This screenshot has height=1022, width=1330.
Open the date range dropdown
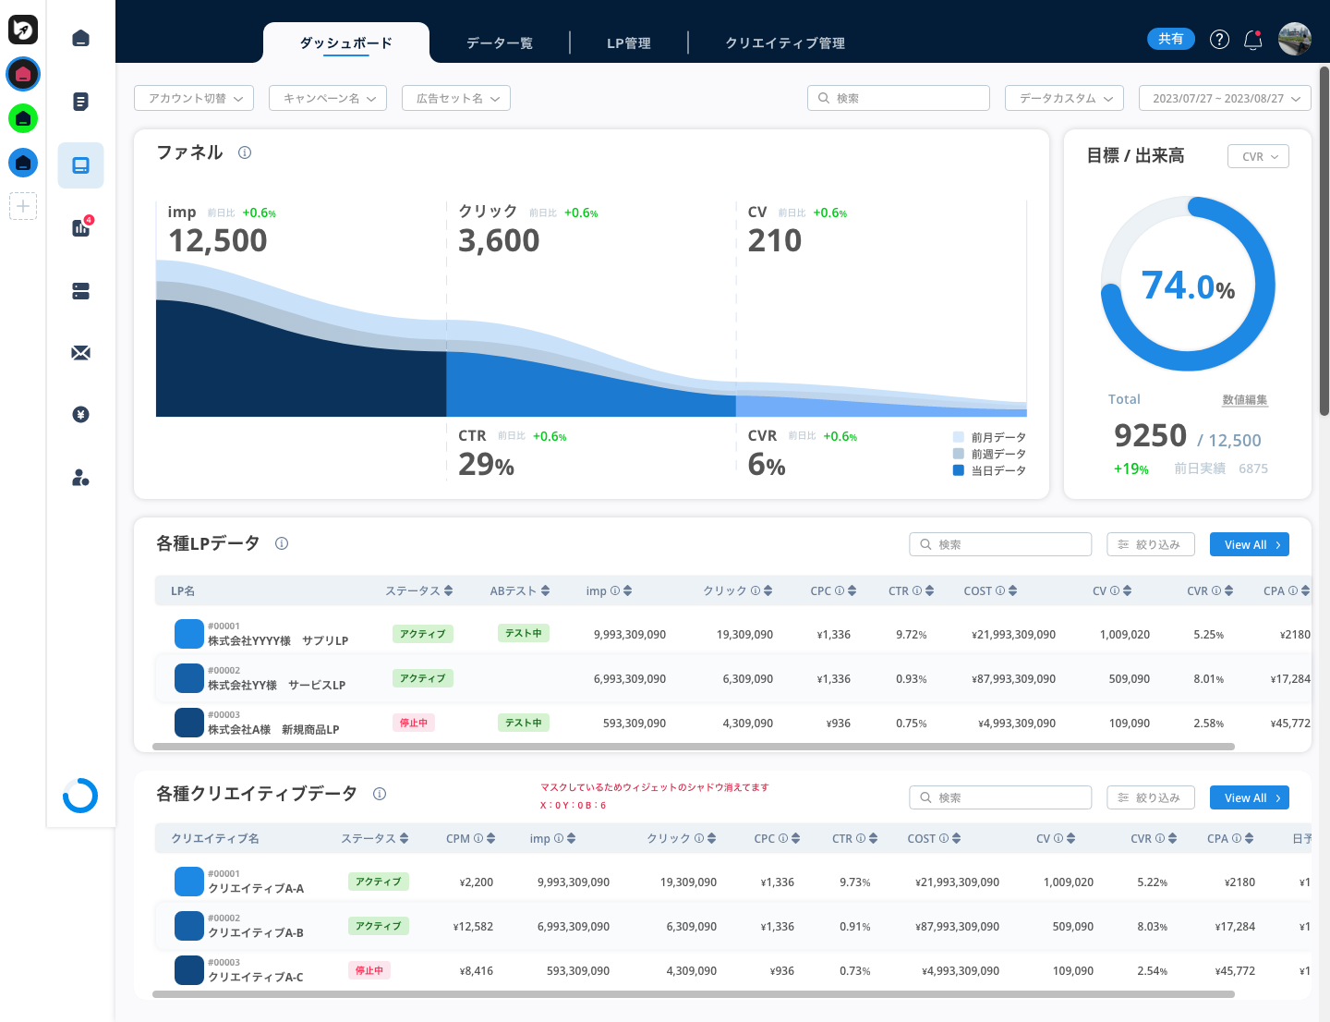click(1225, 98)
